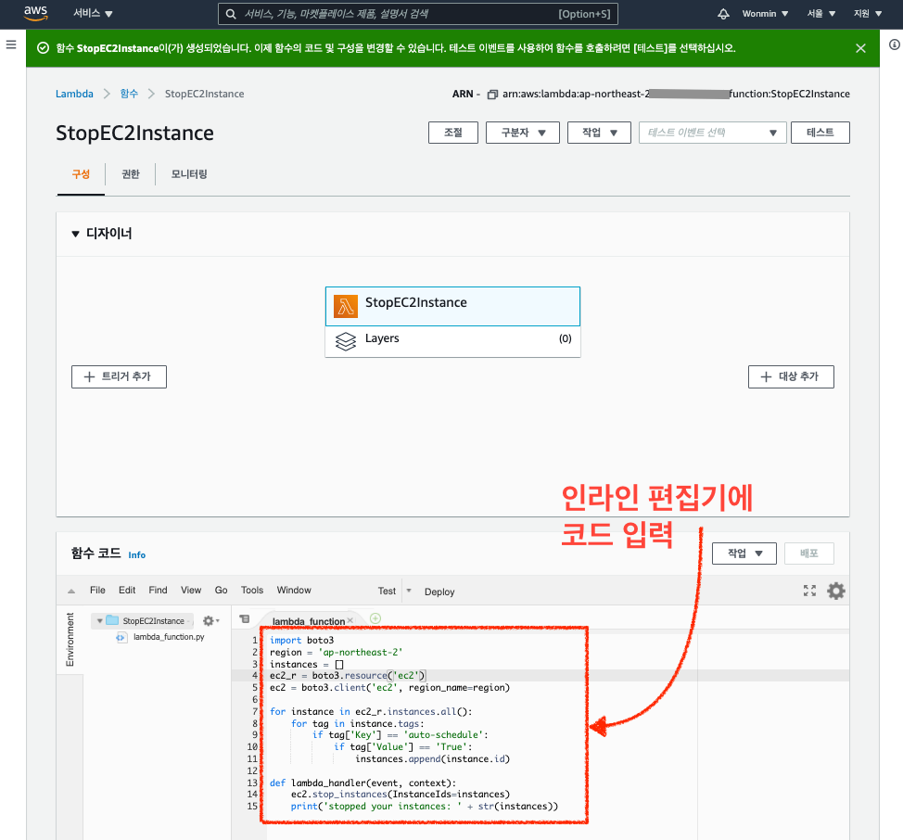The width and height of the screenshot is (903, 840).
Task: Click code line 'import boto3'
Action: pos(301,641)
